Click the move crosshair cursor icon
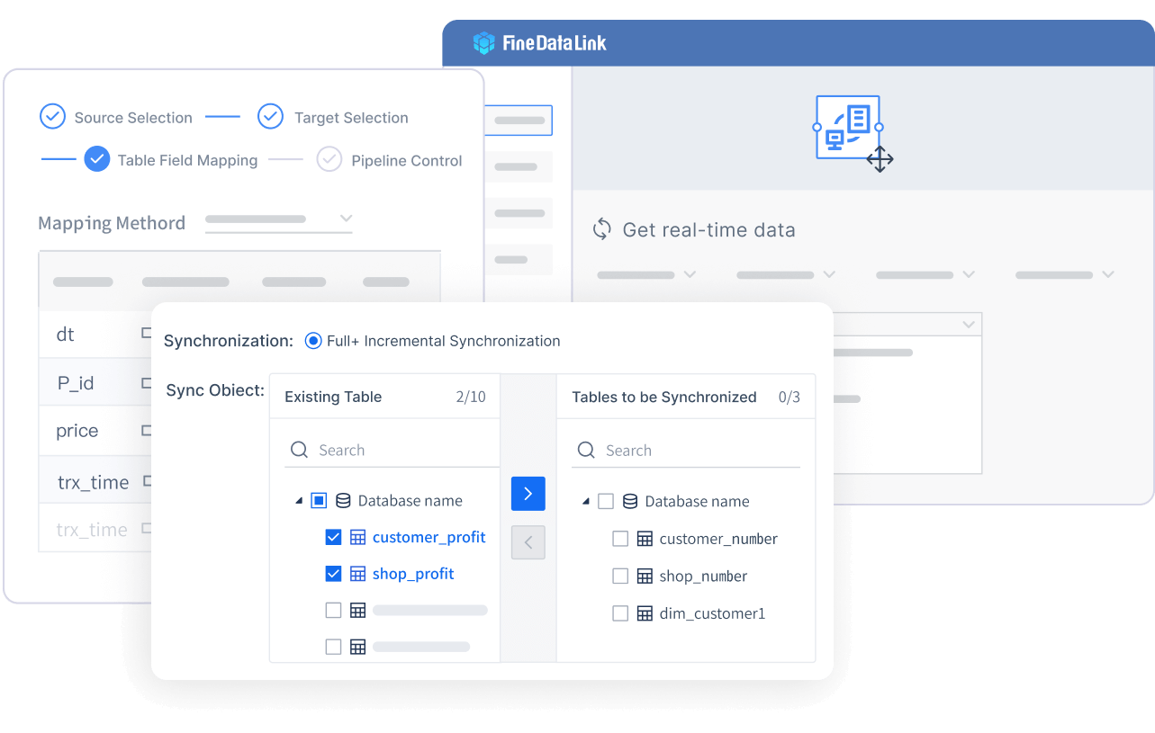The height and width of the screenshot is (733, 1155). (880, 160)
